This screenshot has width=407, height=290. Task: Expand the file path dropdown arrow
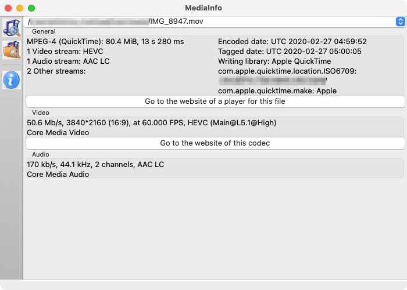pyautogui.click(x=400, y=21)
